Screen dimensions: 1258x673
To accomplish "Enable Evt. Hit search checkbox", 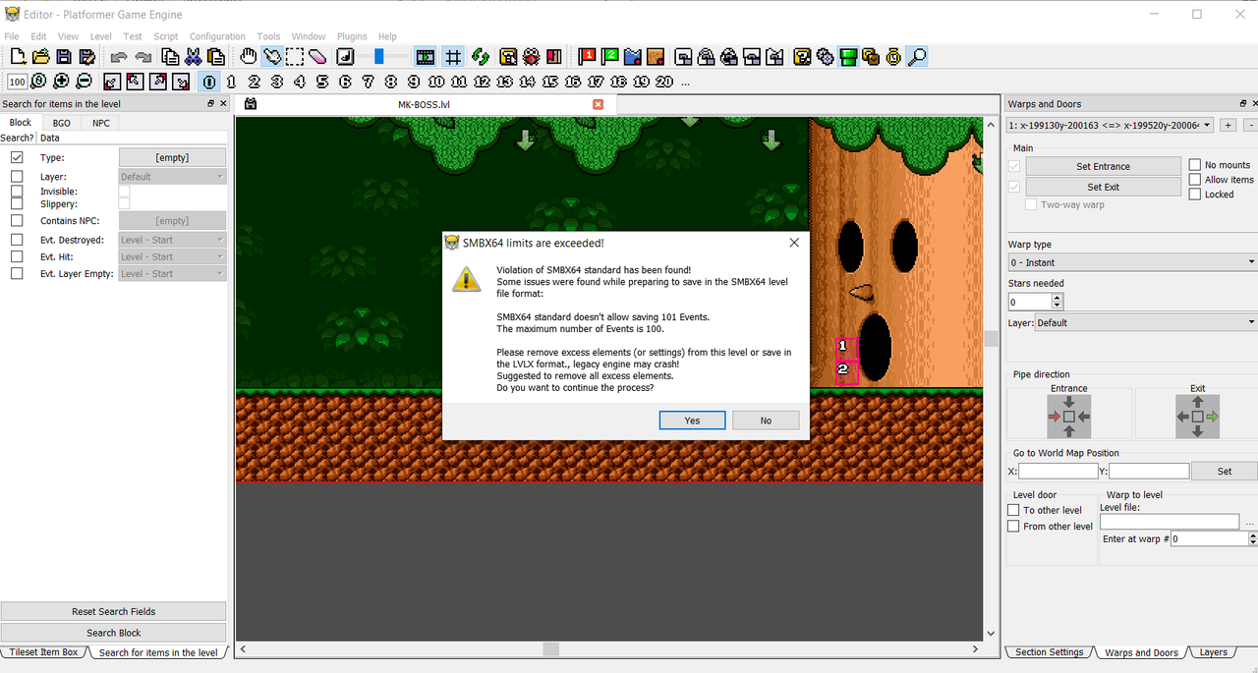I will tap(17, 256).
